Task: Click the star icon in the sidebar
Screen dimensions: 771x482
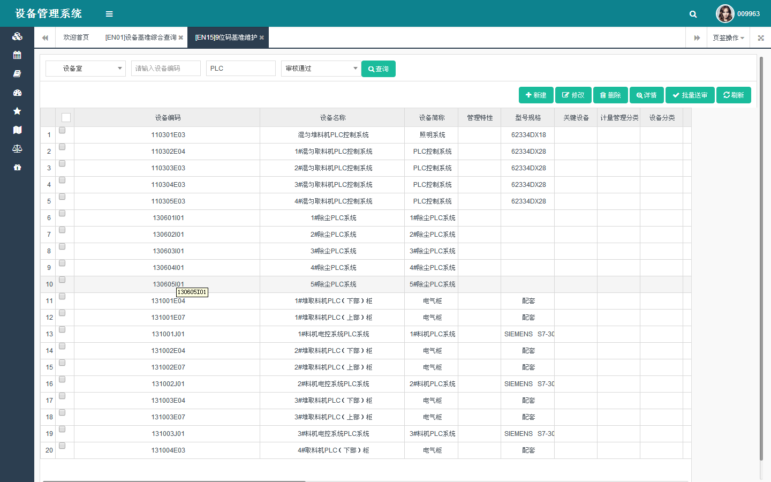Action: click(x=17, y=111)
